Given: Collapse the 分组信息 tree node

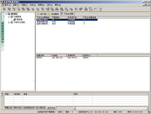Looking at the screenshot, I should tap(9, 17).
